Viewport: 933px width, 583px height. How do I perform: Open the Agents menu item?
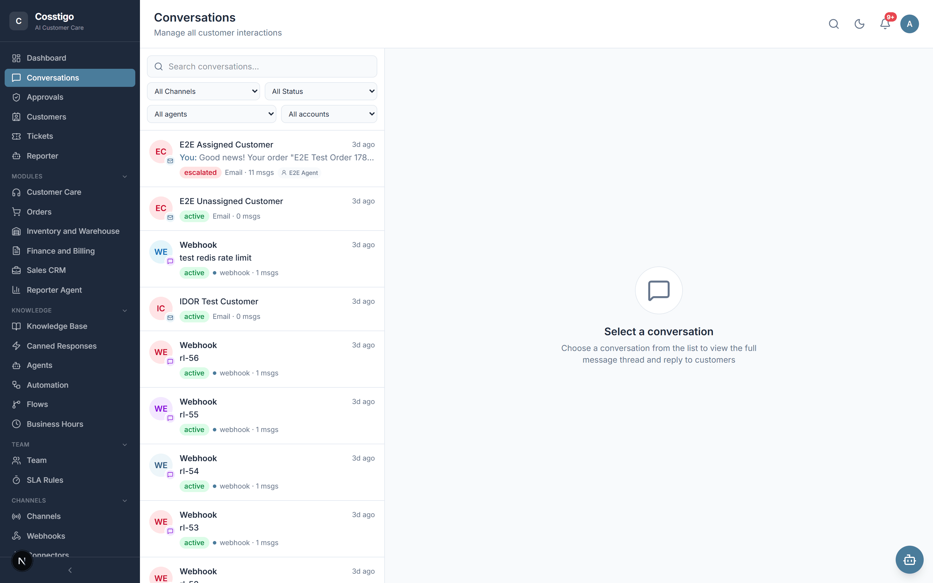[70, 365]
